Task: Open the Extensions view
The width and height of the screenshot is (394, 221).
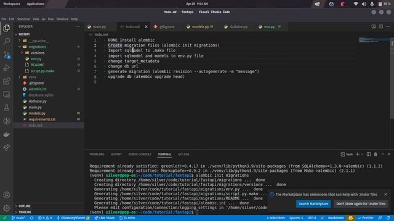Action: [x=7, y=81]
